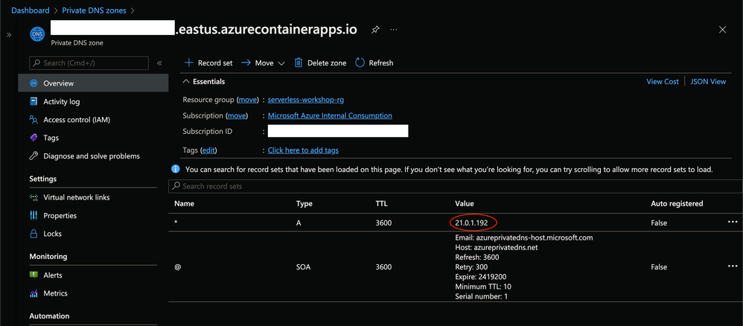The height and width of the screenshot is (326, 743).
Task: Click the Subscription move link
Action: [237, 115]
